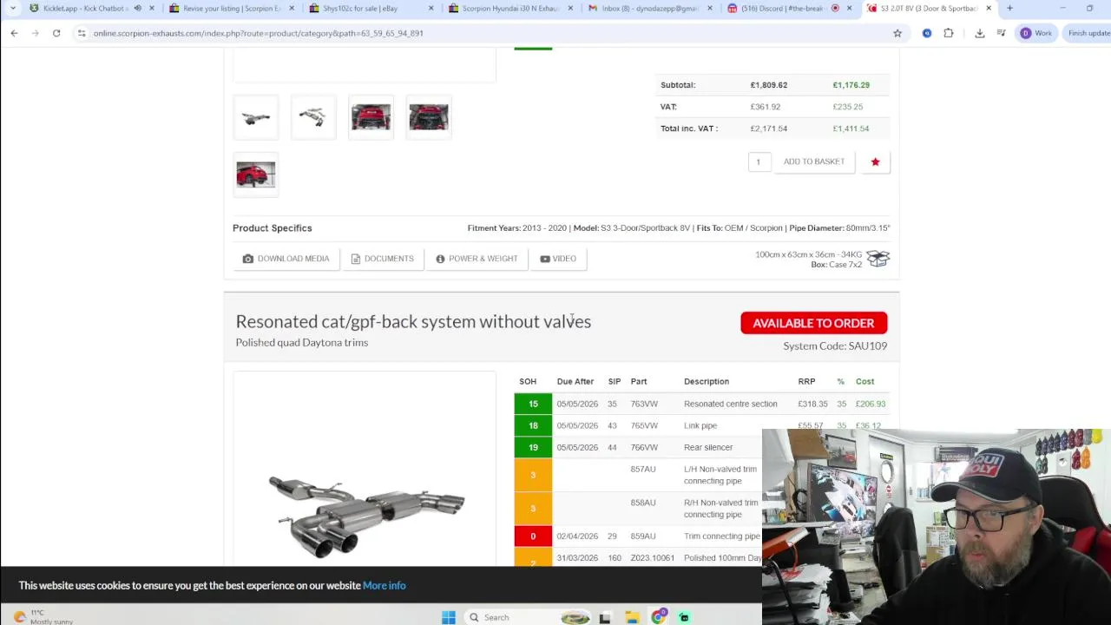Viewport: 1111px width, 625px height.
Task: Switch to Shys102c for sale eBay tab
Action: tap(360, 9)
